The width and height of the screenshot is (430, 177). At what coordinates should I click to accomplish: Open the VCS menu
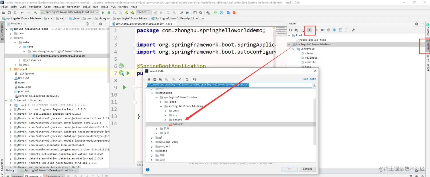click(x=114, y=7)
